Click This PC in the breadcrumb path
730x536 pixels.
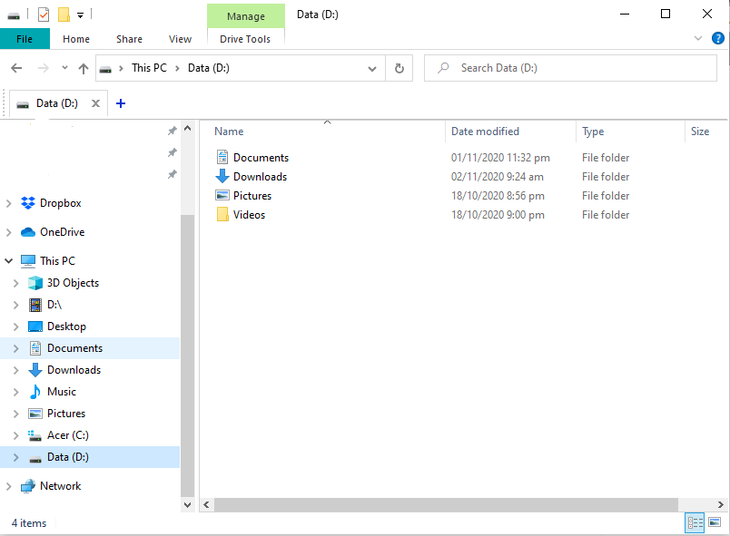click(x=150, y=68)
